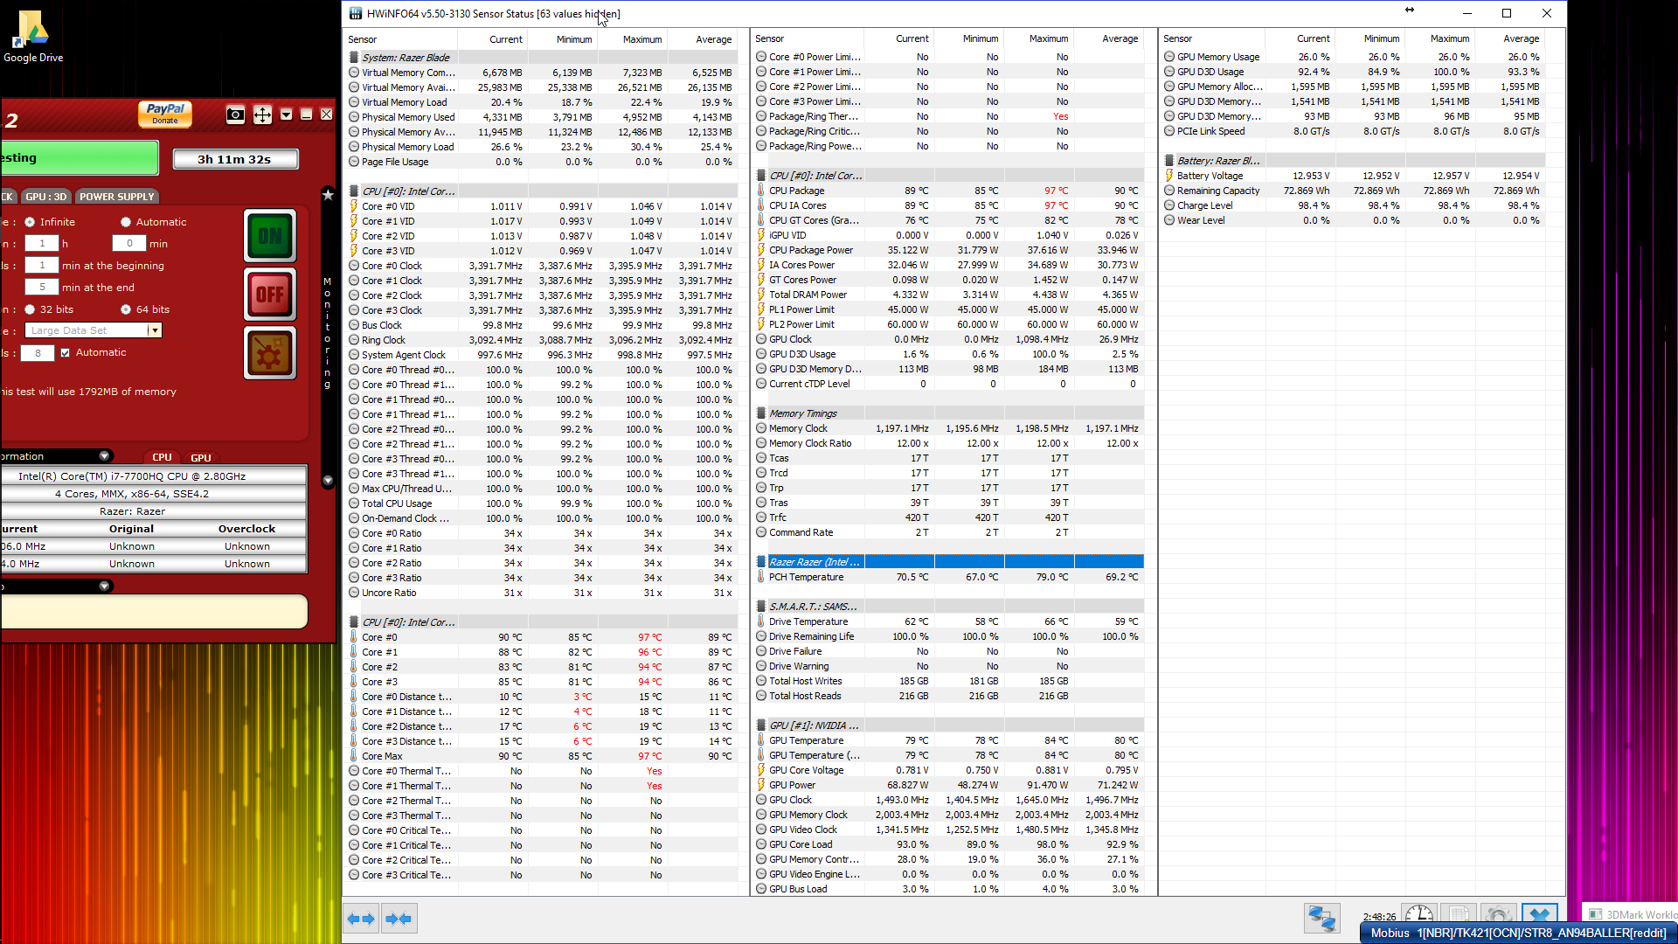Expand the lower OCCT panel arrow under CPU table
Viewport: 1678px width, 944px height.
click(104, 587)
